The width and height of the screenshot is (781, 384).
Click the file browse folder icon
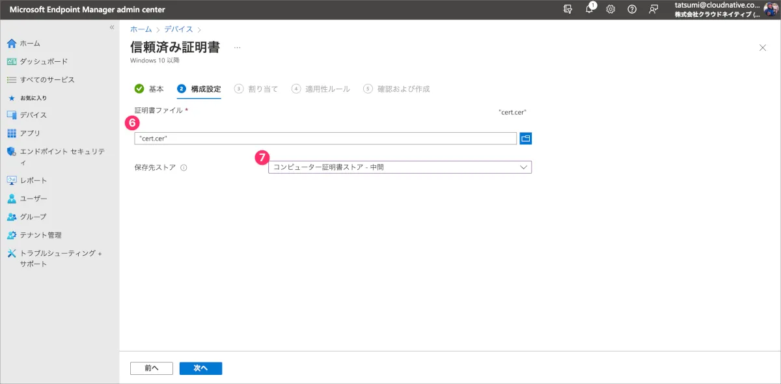(526, 138)
